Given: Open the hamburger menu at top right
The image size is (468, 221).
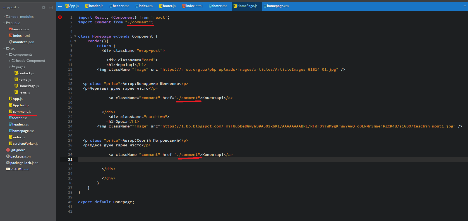Looking at the screenshot, I should pyautogui.click(x=465, y=6).
